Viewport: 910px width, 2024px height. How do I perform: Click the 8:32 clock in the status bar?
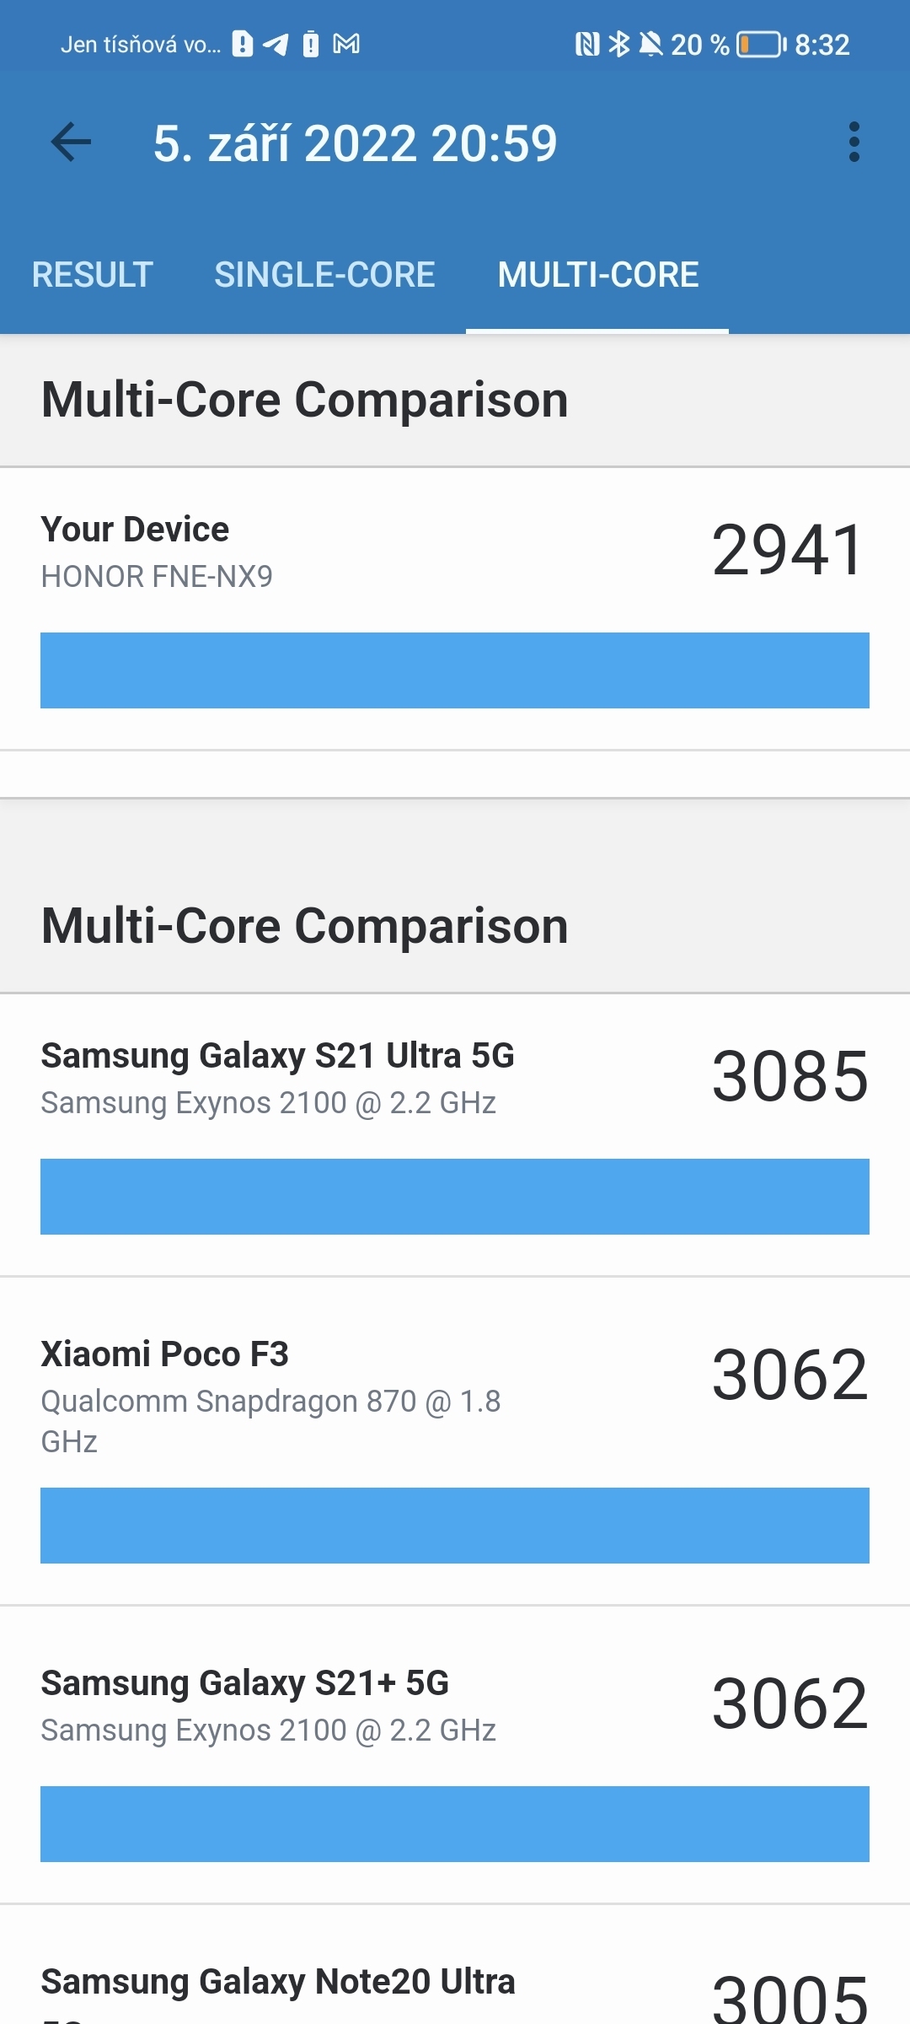tap(822, 44)
